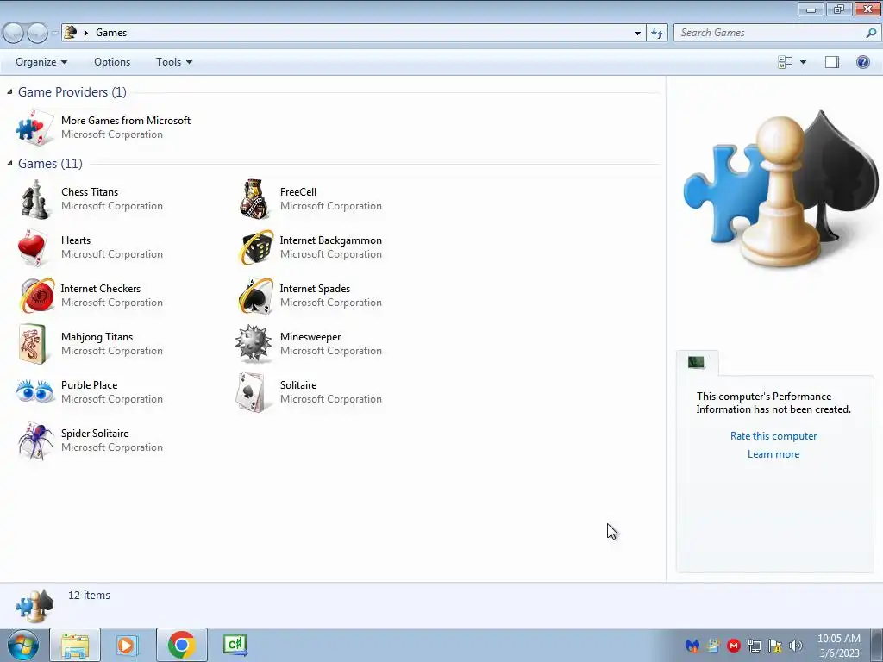Image resolution: width=883 pixels, height=662 pixels.
Task: Click the breadcrumb arrow before Games
Action: 86,33
